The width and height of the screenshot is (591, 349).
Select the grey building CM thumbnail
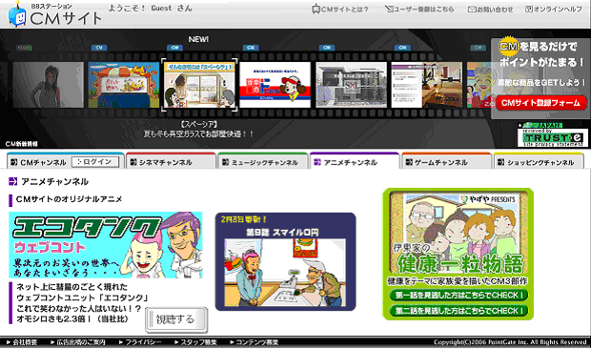tap(352, 85)
